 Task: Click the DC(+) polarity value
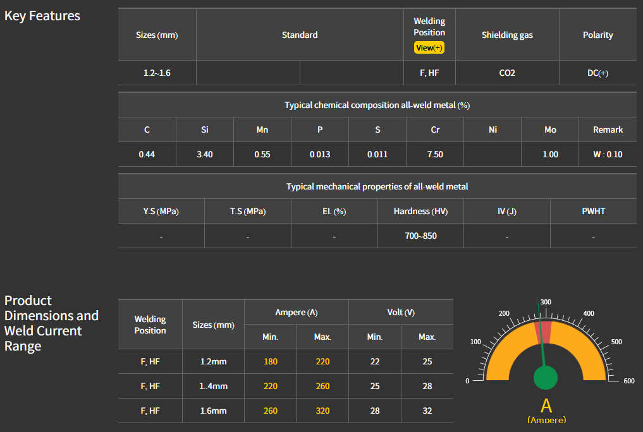tap(597, 73)
